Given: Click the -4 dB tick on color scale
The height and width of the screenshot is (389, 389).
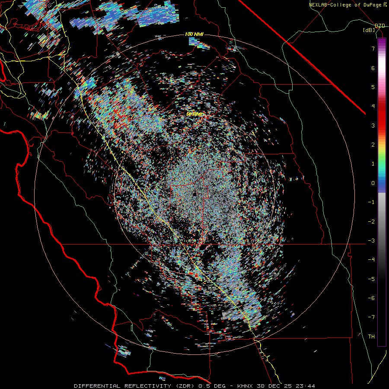Looking at the screenshot, I should coord(371,260).
